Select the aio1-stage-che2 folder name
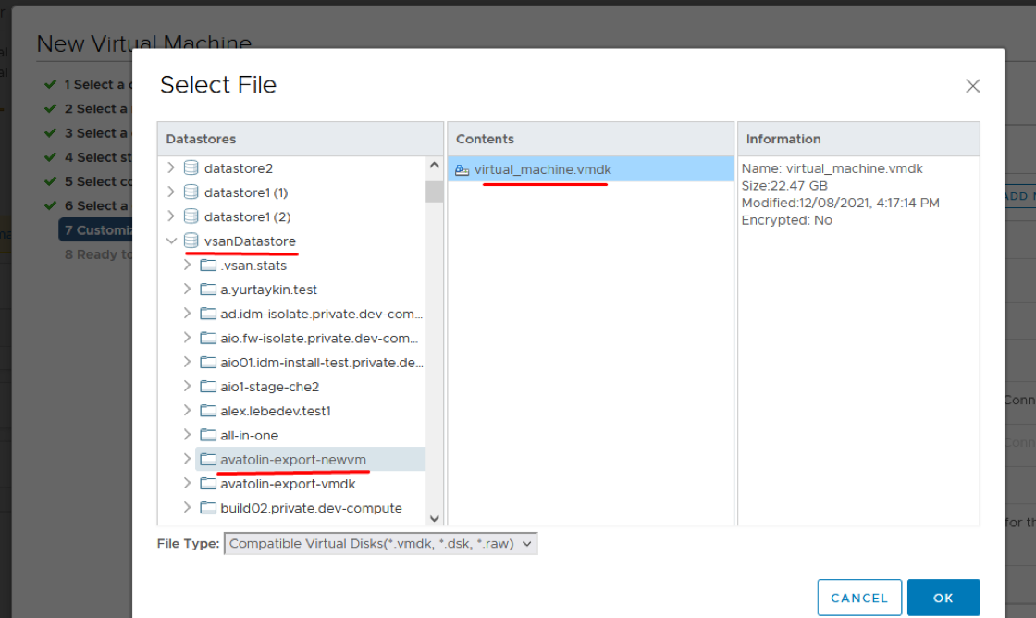The height and width of the screenshot is (618, 1036). tap(269, 387)
